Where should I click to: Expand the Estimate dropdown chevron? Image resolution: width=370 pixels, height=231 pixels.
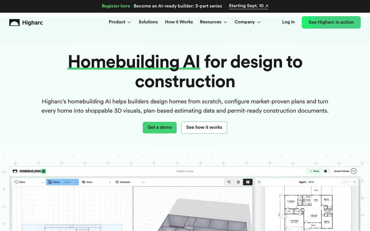tap(144, 182)
